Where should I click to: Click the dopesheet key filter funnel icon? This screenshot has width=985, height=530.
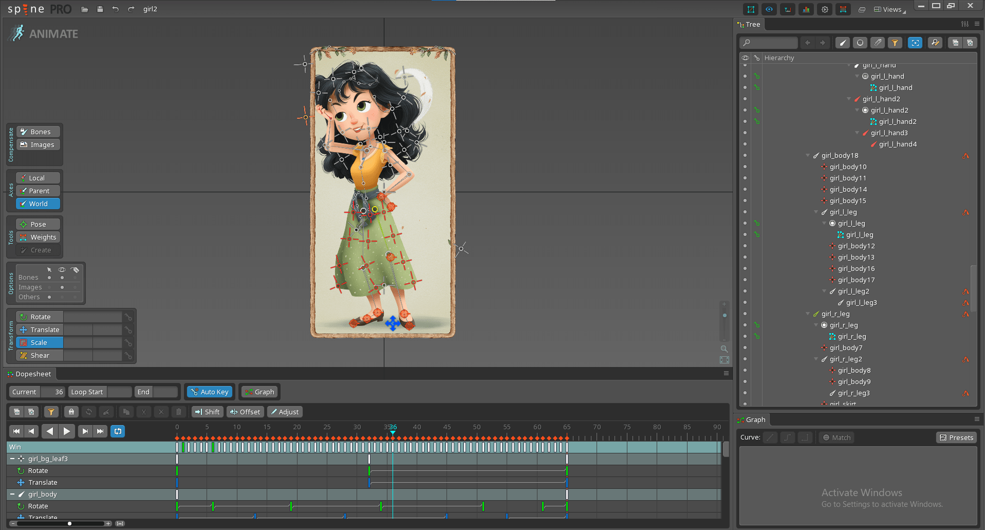point(51,411)
